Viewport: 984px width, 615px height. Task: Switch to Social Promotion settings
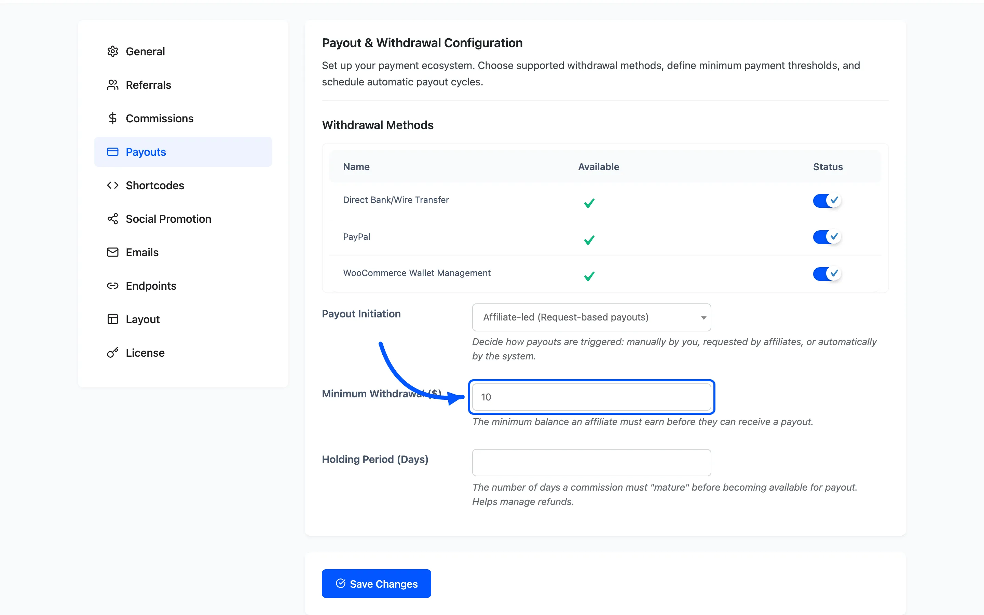183,219
